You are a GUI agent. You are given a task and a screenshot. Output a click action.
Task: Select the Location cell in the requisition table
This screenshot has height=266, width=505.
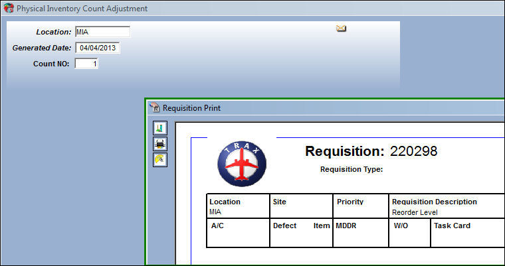point(238,206)
